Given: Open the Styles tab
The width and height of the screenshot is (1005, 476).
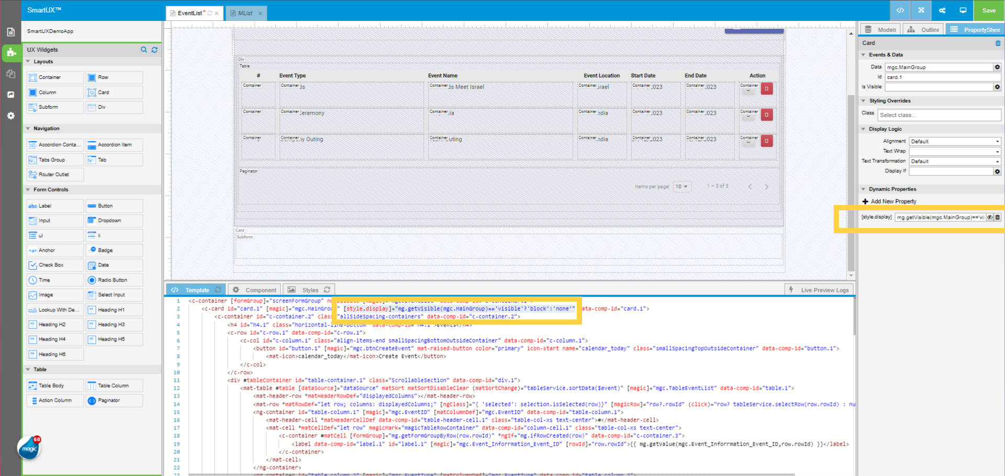Looking at the screenshot, I should pyautogui.click(x=309, y=290).
